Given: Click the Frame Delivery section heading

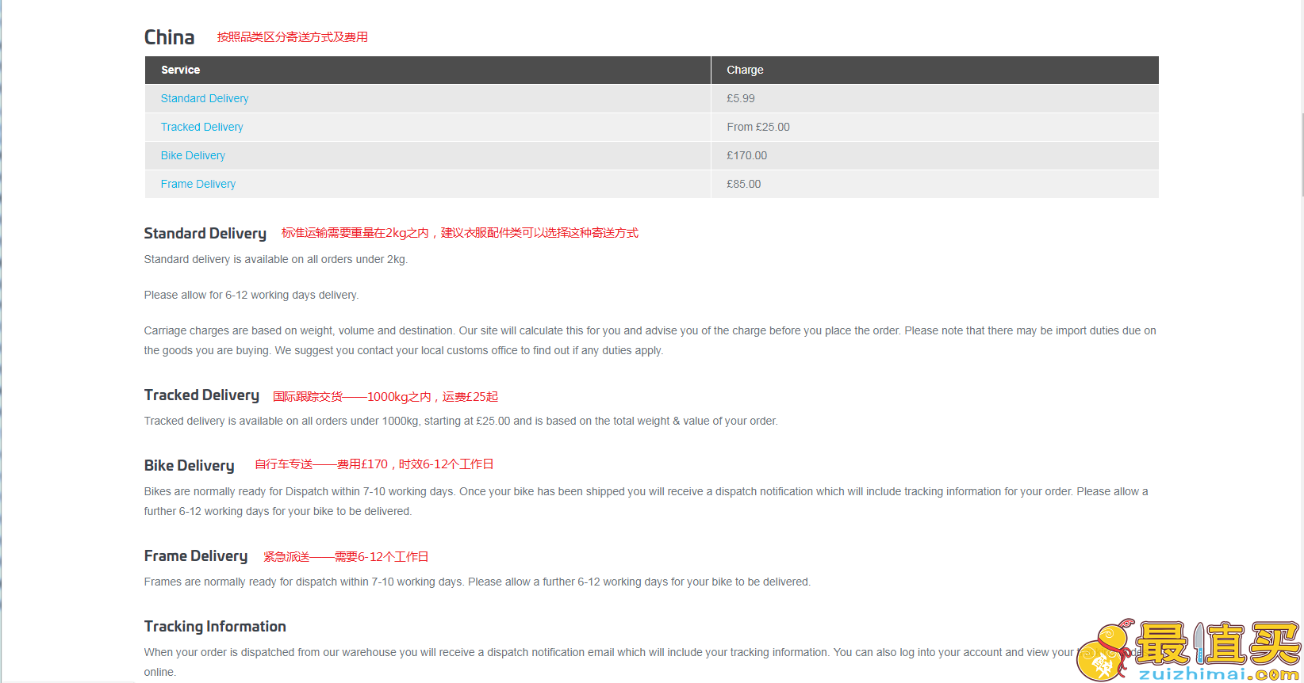Looking at the screenshot, I should 196,555.
